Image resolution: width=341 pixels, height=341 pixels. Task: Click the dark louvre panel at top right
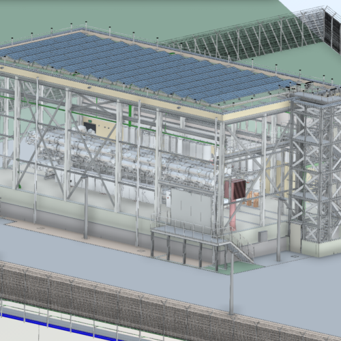tap(332, 32)
